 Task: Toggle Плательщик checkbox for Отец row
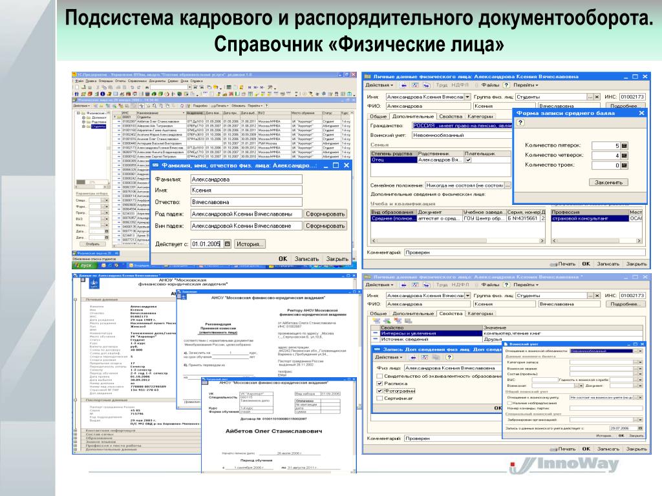pos(468,160)
